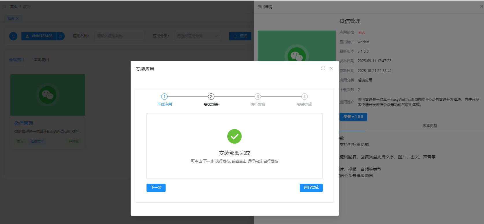Click the 下一步 button
Viewport: 484px width, 224px height.
(156, 188)
